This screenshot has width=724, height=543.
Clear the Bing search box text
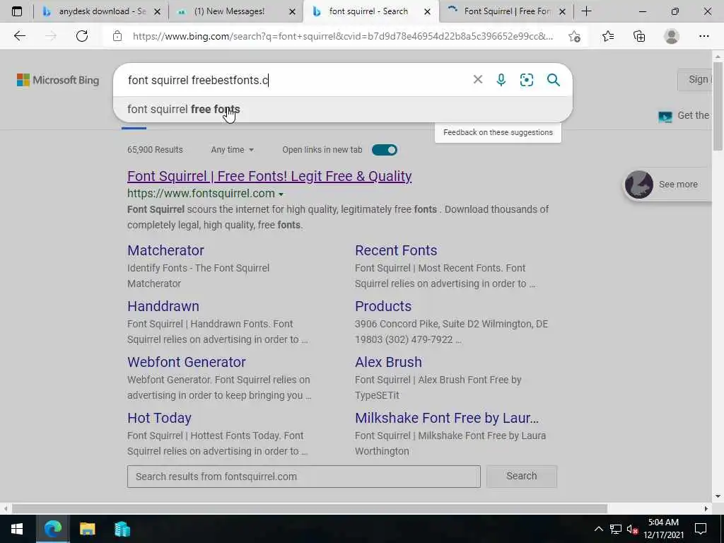pos(478,79)
